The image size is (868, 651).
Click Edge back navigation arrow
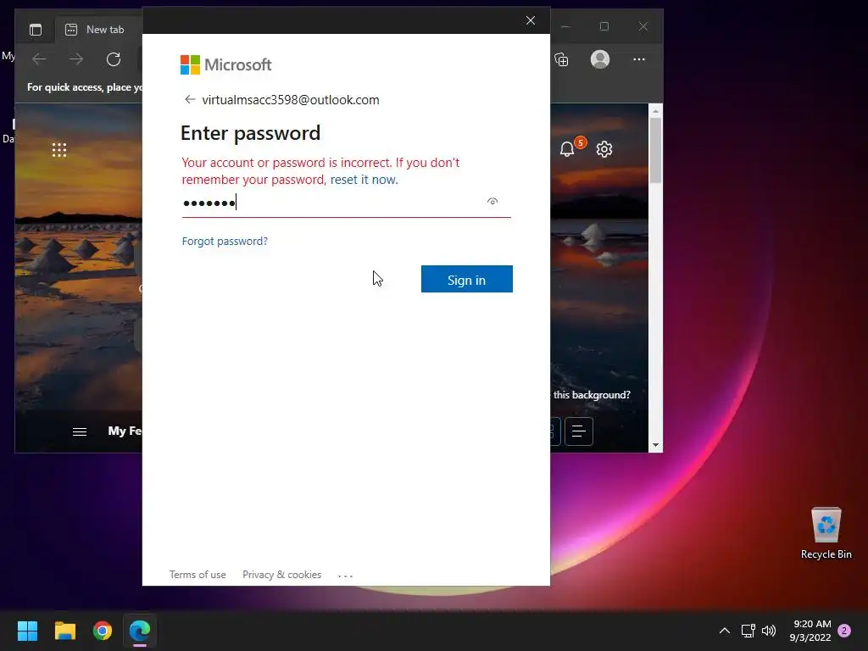point(39,59)
